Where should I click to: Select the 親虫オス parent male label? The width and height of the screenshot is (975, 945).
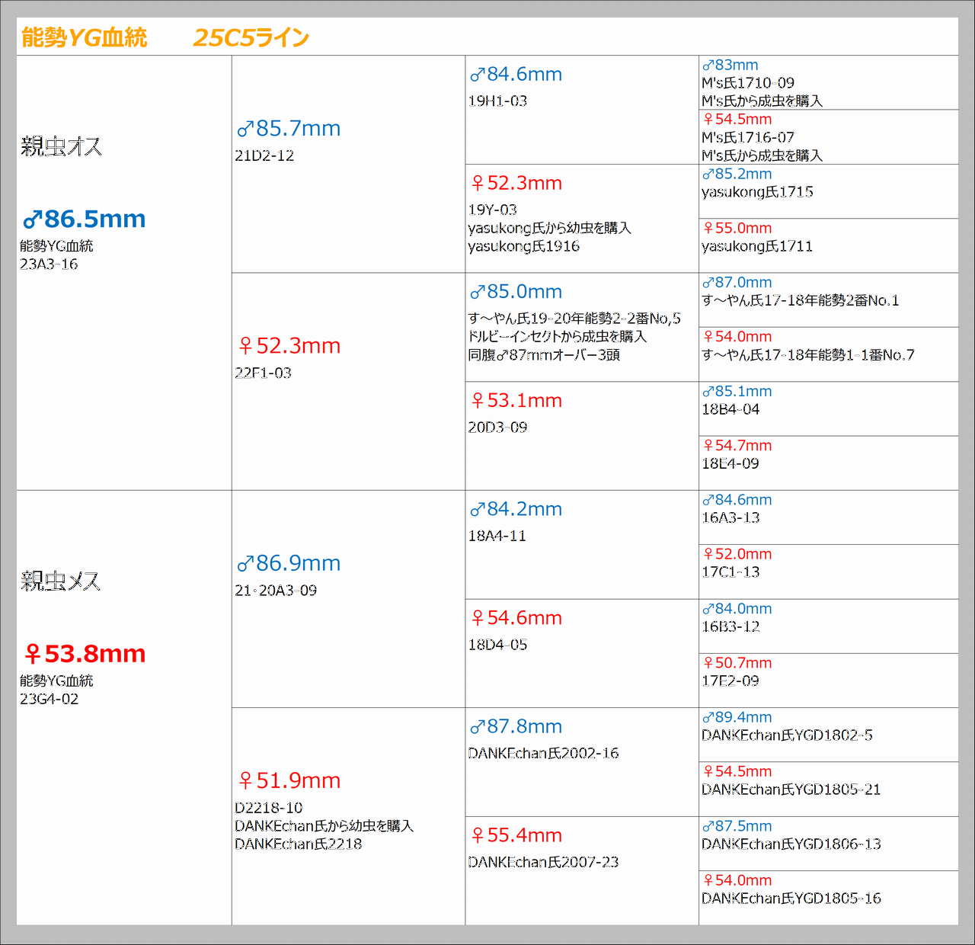click(x=61, y=146)
